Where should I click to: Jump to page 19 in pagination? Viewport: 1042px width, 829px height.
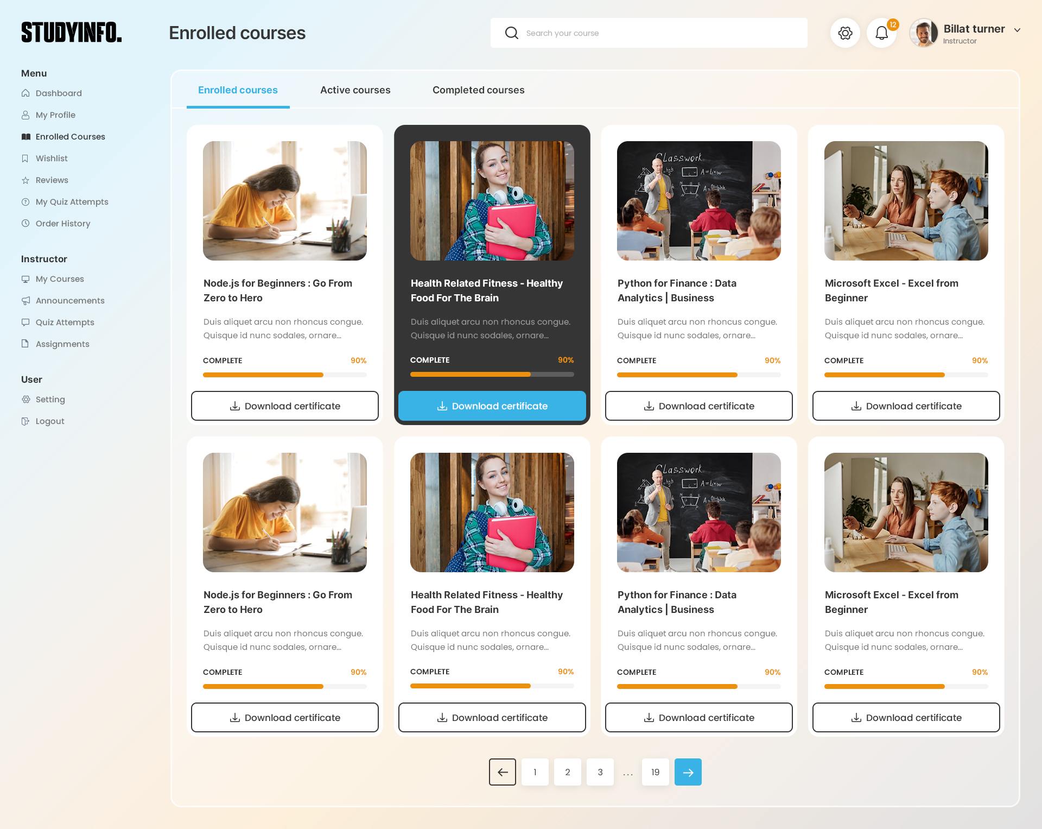coord(655,772)
